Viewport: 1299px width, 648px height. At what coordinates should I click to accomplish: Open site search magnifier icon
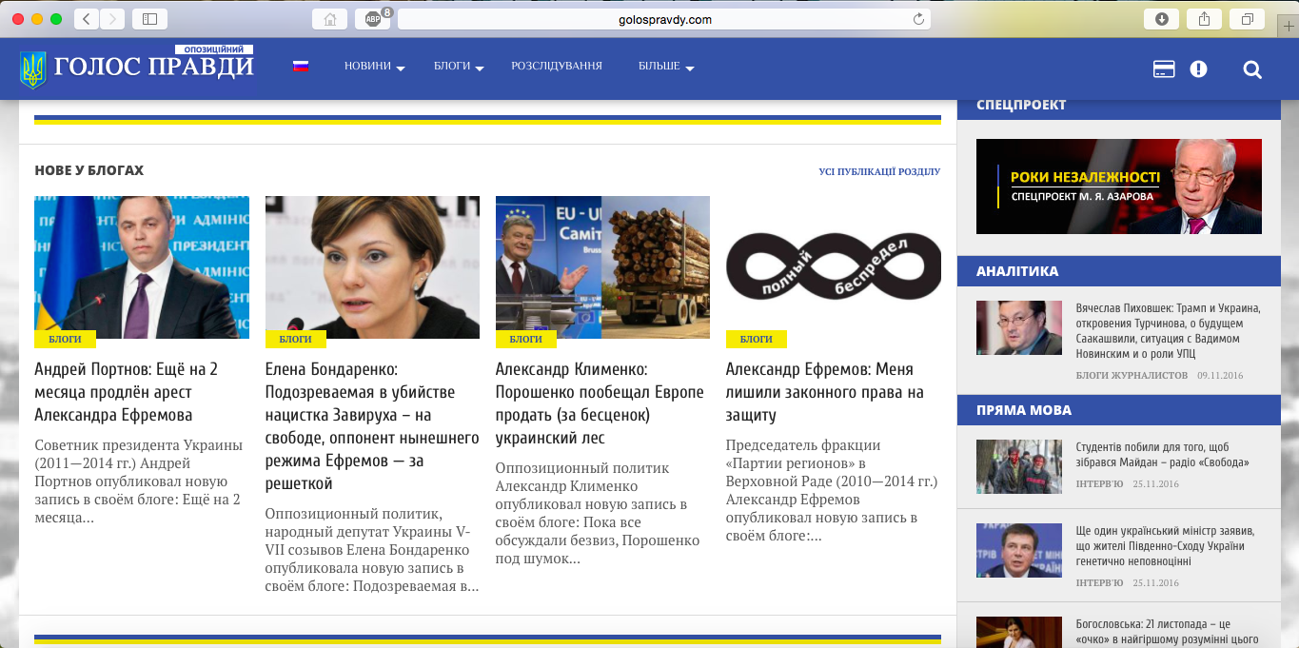click(1252, 69)
